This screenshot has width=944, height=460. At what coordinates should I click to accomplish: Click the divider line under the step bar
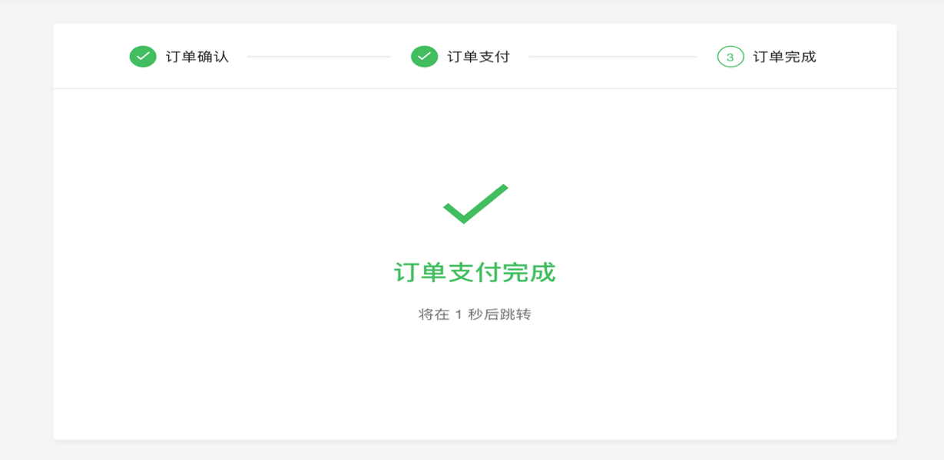pyautogui.click(x=475, y=89)
